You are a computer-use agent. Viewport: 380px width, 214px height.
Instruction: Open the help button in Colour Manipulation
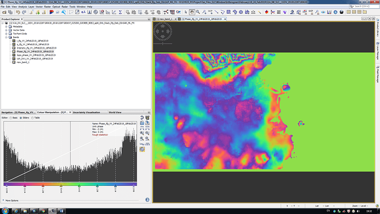148,200
